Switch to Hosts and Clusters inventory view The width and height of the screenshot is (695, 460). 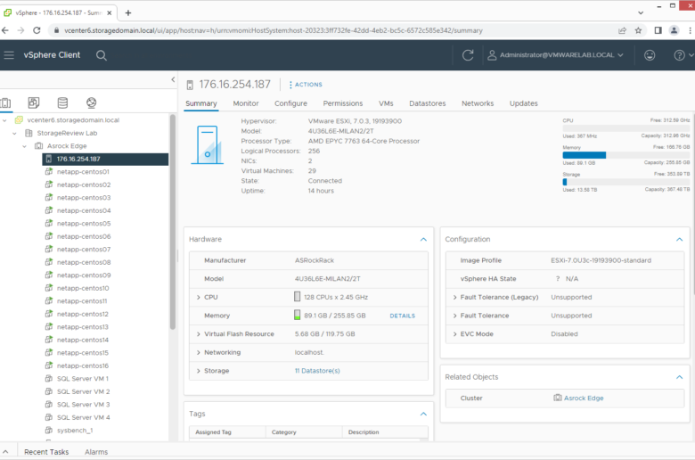5,103
